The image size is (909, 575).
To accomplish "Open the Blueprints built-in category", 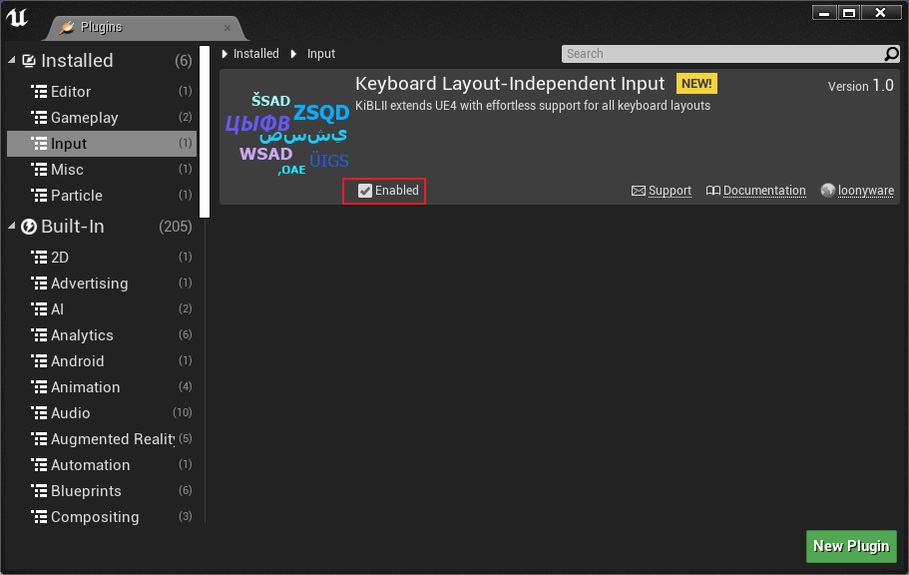I will 102,491.
